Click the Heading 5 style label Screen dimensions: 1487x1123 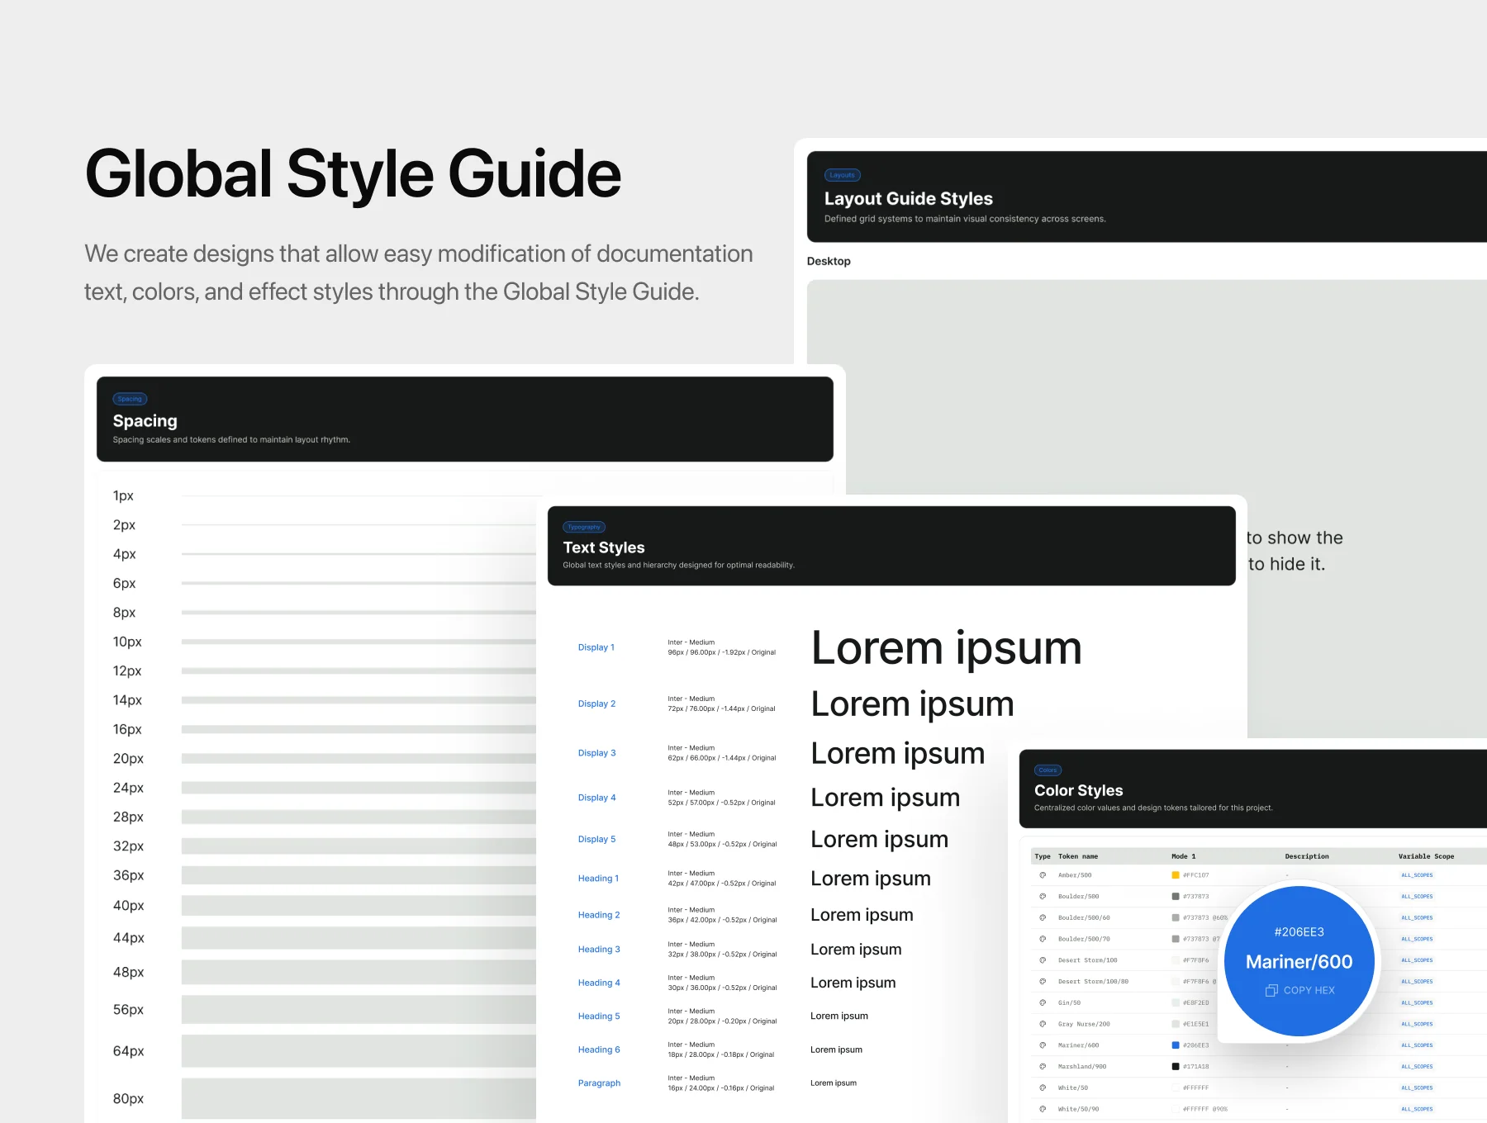tap(599, 1016)
